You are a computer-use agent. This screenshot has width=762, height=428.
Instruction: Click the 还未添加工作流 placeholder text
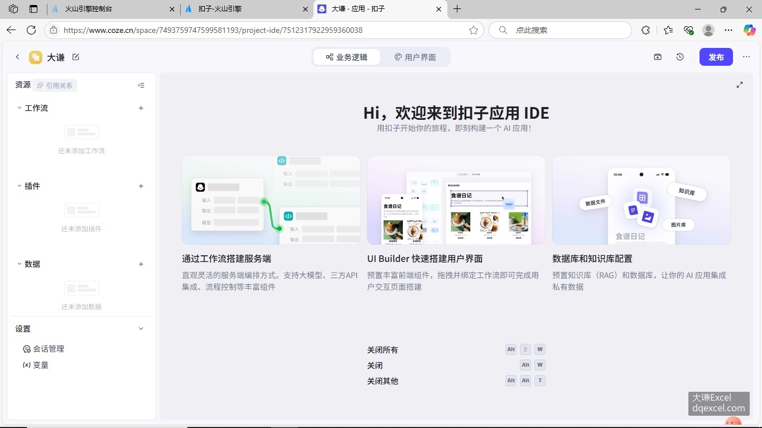81,151
